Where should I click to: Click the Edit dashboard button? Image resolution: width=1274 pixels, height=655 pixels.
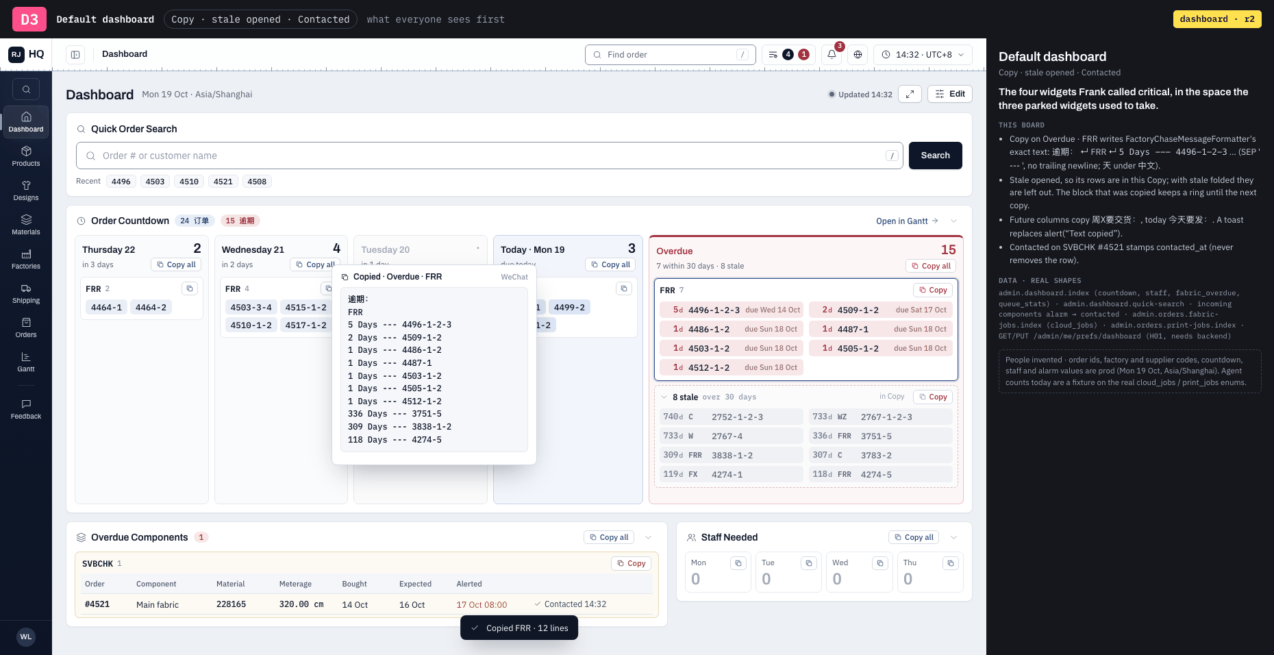(x=949, y=94)
